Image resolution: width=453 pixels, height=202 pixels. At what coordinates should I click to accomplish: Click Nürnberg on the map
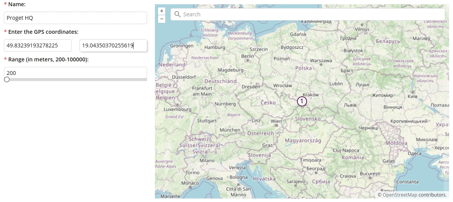pyautogui.click(x=225, y=104)
